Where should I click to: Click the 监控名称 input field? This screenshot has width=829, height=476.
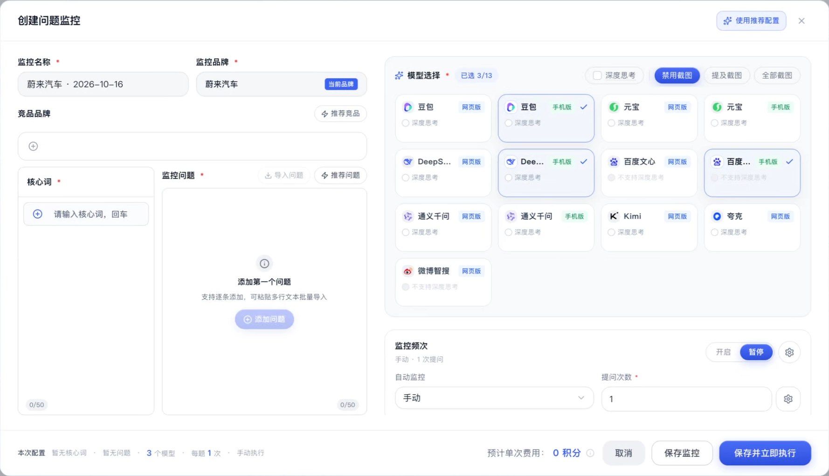coord(103,84)
